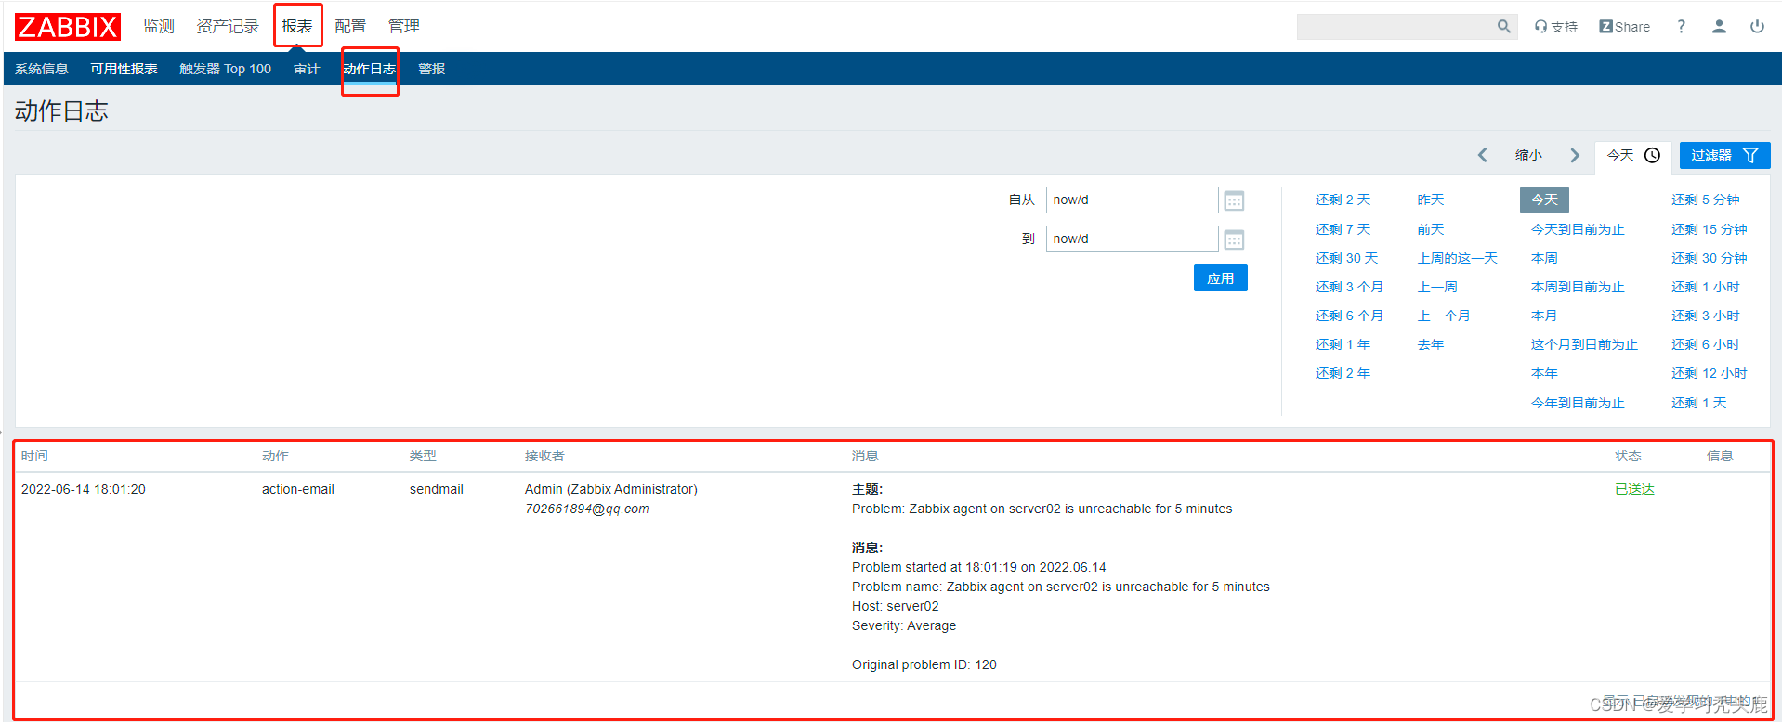Click the ZABBIX logo
The image size is (1782, 722).
68,27
